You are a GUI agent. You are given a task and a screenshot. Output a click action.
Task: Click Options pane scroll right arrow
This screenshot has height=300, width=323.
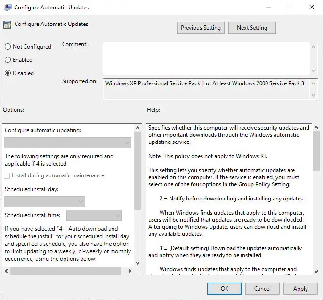pos(130,271)
